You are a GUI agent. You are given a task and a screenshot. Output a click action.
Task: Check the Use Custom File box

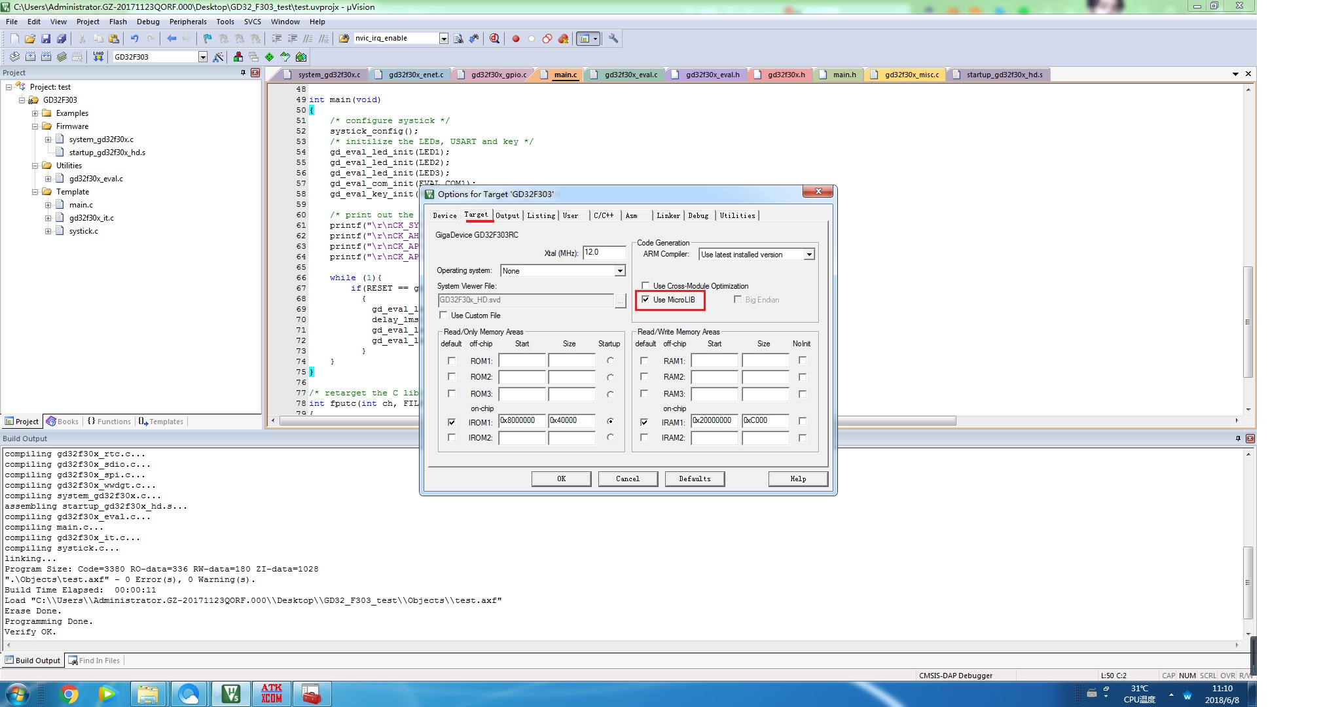[444, 316]
